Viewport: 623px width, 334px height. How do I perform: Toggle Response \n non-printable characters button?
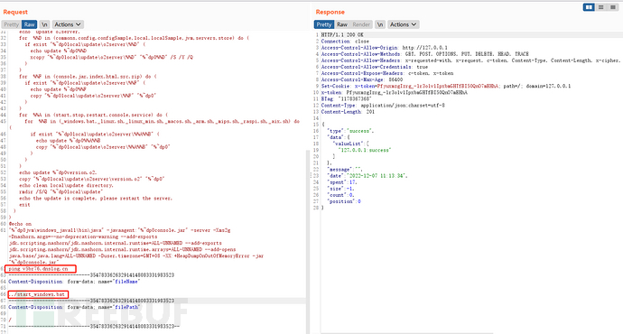[x=380, y=24]
